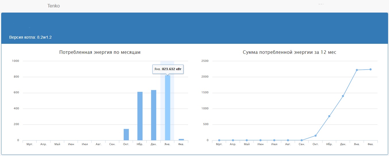This screenshot has width=389, height=156.
Task: Click the 2000 value on line chart axis
Action: (205, 77)
